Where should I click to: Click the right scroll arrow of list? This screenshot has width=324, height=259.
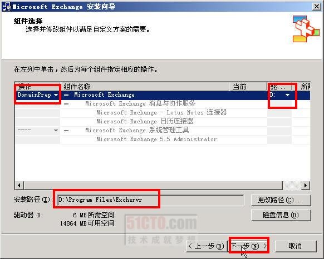(306, 185)
